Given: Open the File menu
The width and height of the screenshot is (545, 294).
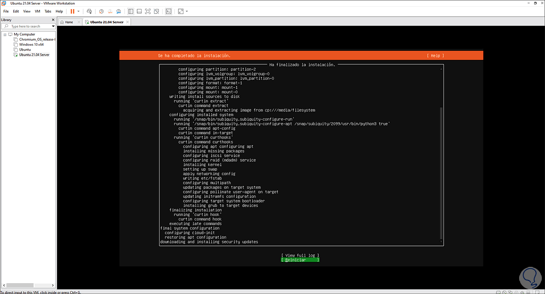Looking at the screenshot, I should (6, 11).
